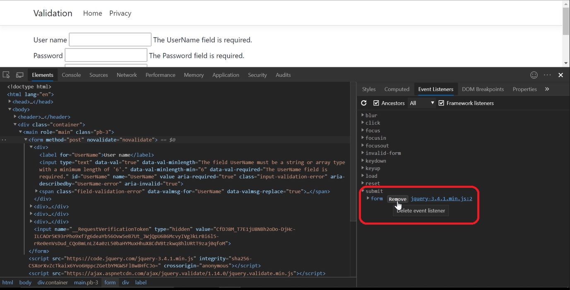Expand the focusout event listeners
Image resolution: width=570 pixels, height=290 pixels.
[x=363, y=145]
